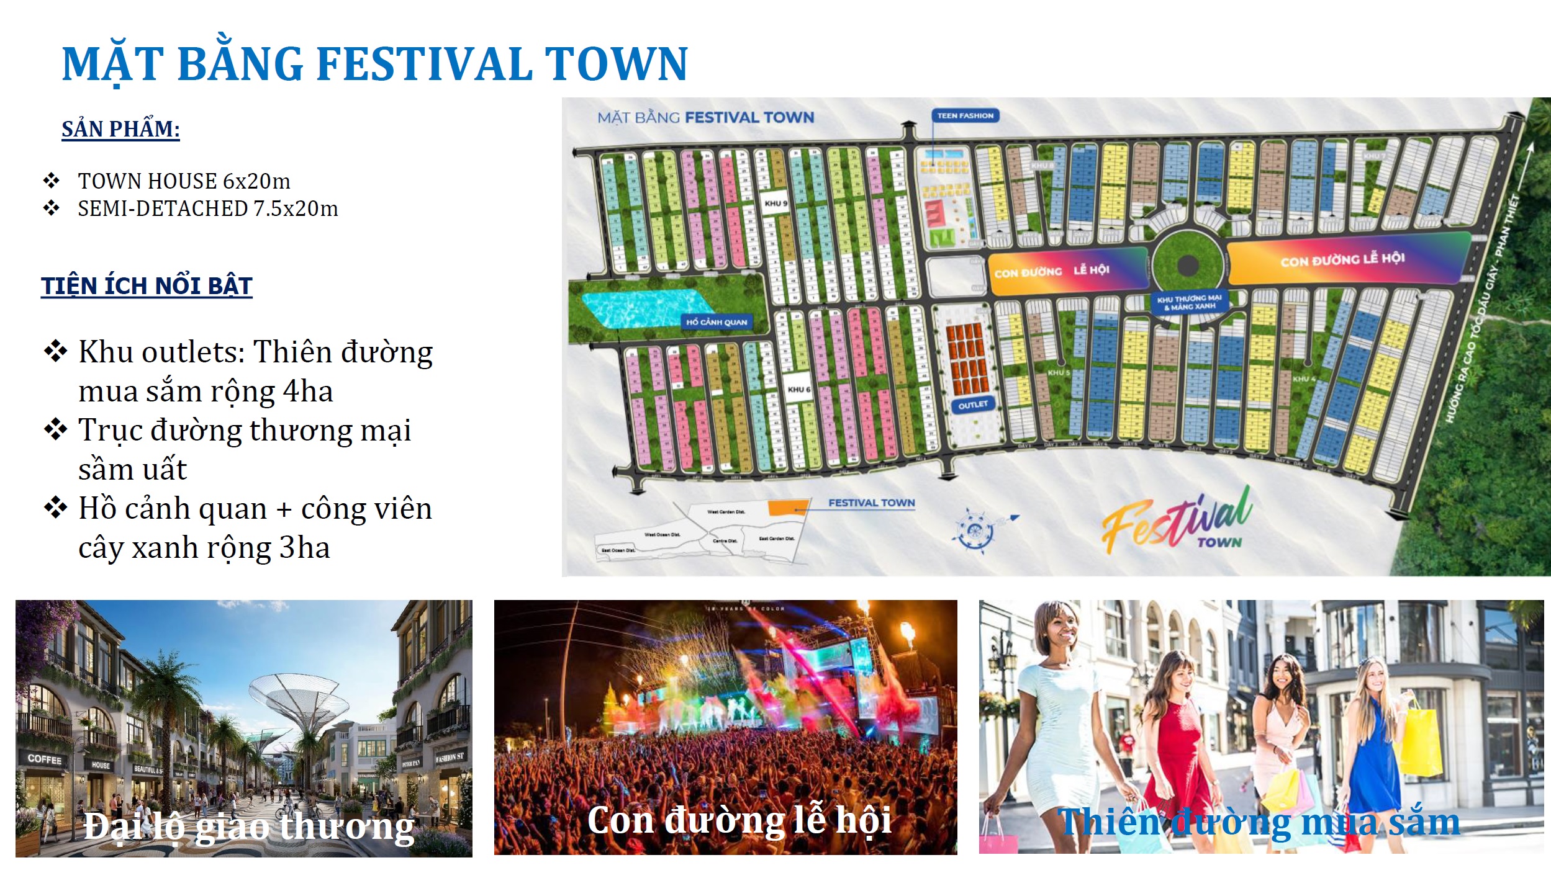Click the "KHU 9" zone label
Viewport: 1551px width, 873px height.
[775, 203]
